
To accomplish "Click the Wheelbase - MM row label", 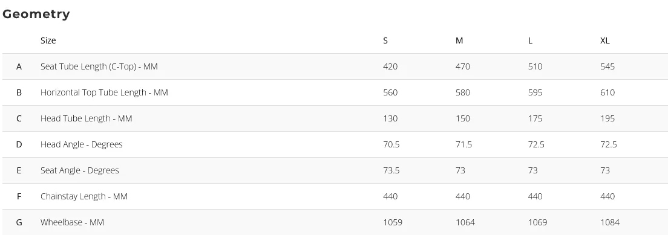I will [72, 222].
